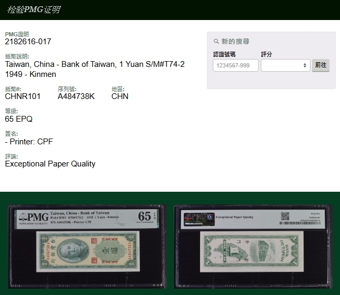Click the 紙幣# label

point(13,89)
